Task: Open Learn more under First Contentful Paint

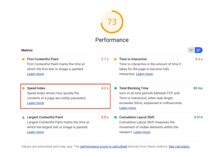Action: (x=35, y=74)
